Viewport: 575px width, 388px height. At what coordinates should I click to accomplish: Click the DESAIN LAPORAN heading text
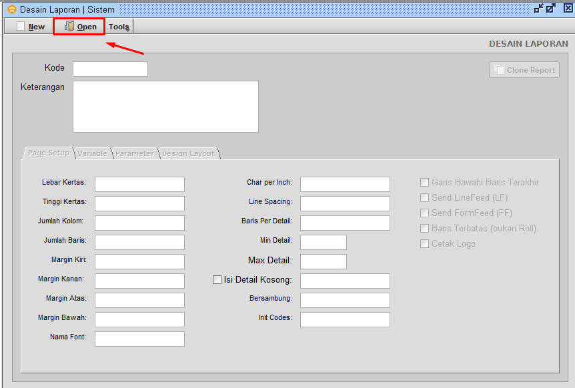point(528,43)
